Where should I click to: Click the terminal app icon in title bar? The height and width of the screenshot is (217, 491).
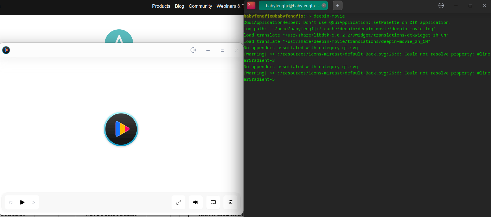point(251,5)
